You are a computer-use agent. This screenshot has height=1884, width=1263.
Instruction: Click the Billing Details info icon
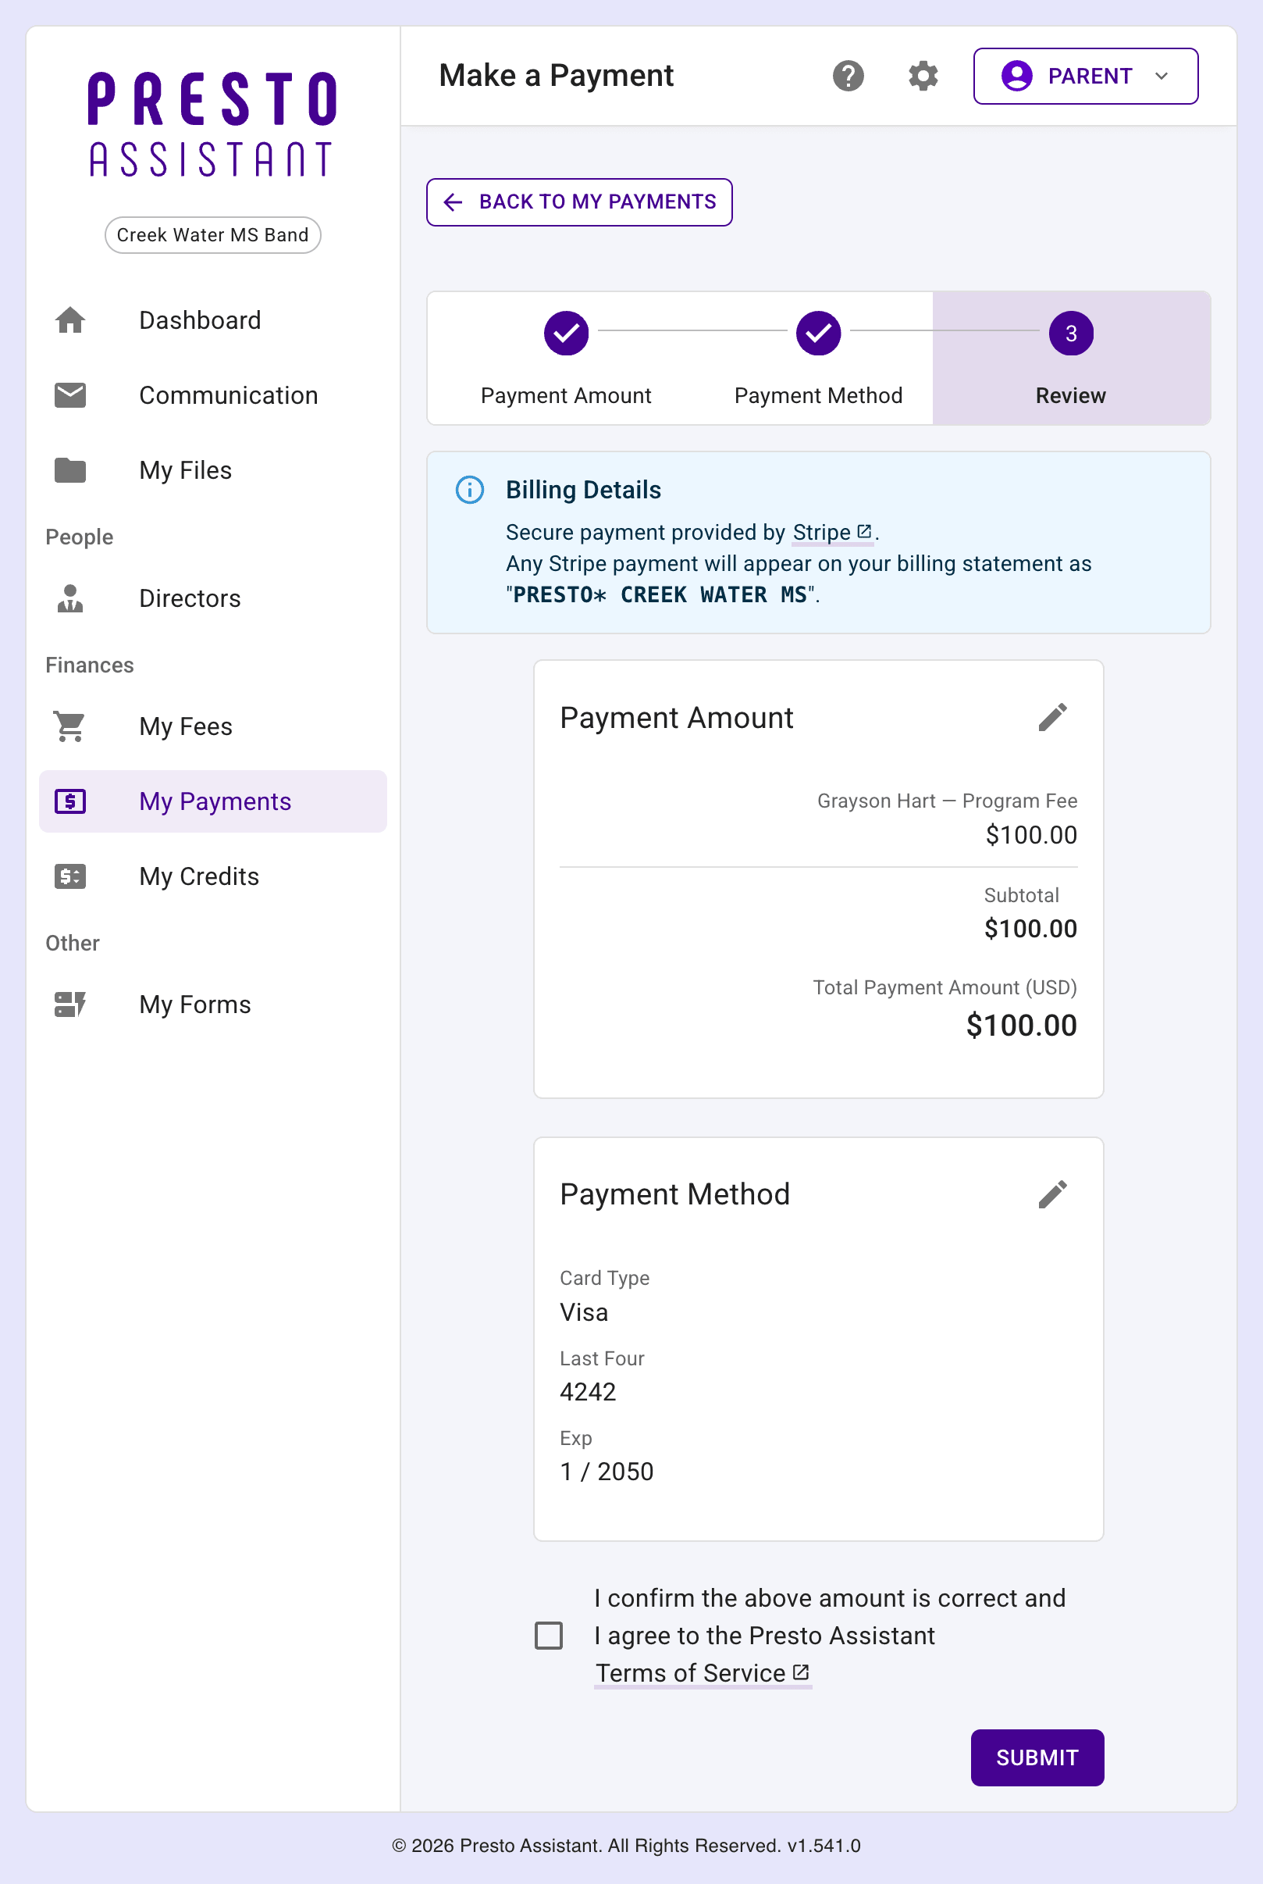click(x=470, y=489)
